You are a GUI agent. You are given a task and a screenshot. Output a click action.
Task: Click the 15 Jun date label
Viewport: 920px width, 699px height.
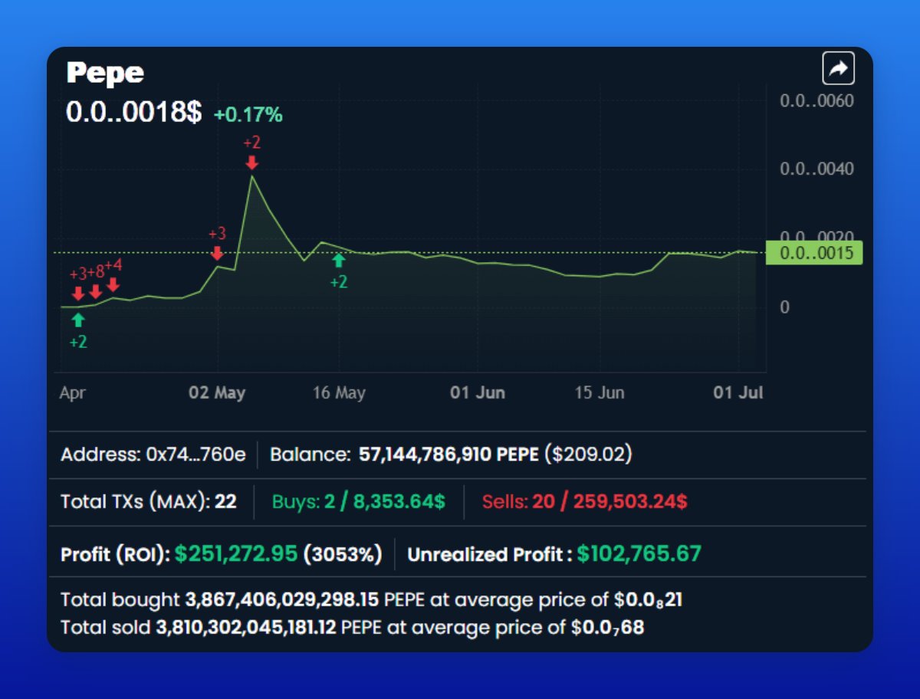[600, 393]
